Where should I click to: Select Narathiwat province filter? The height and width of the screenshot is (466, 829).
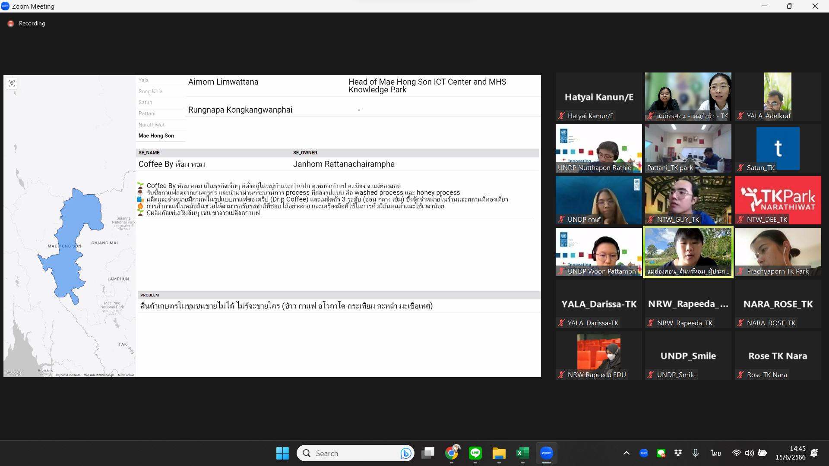click(152, 125)
